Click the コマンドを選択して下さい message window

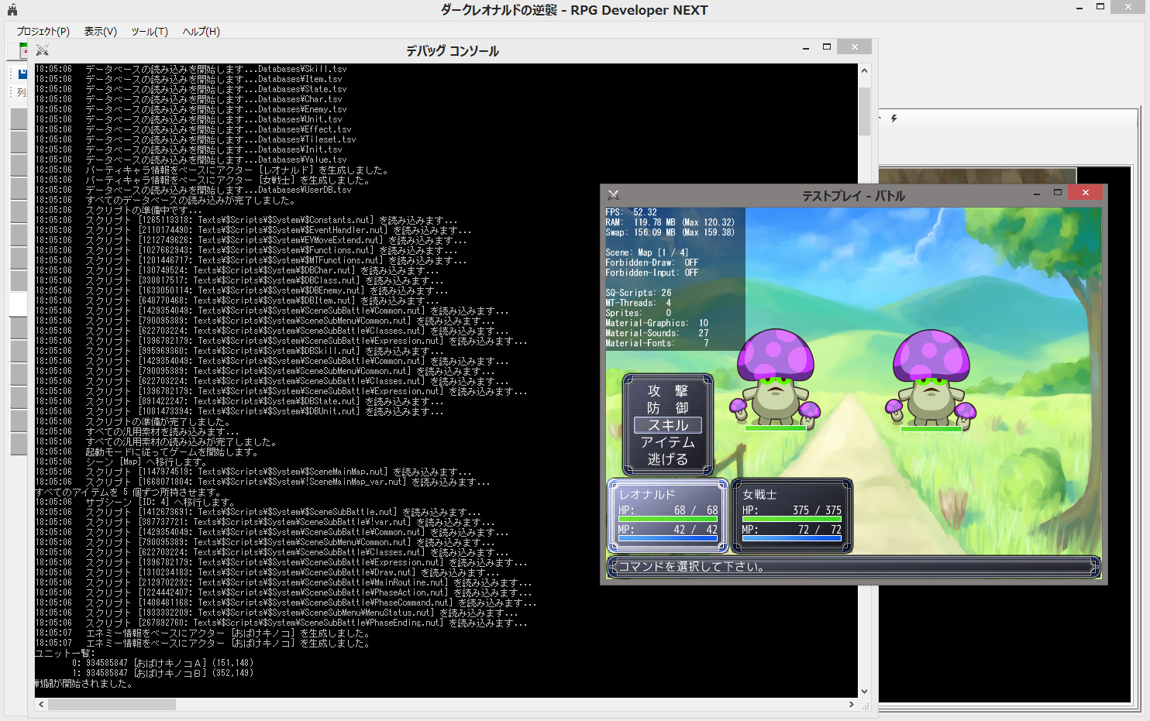click(x=852, y=566)
